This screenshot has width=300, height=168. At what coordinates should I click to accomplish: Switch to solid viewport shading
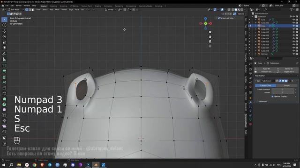236,9
